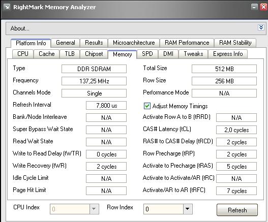Close the RightMark Memory Analyzer window
Viewport: 268px width, 222px height.
pyautogui.click(x=263, y=7)
